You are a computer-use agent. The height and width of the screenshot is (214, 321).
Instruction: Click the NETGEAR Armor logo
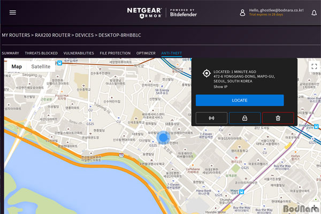(x=144, y=13)
